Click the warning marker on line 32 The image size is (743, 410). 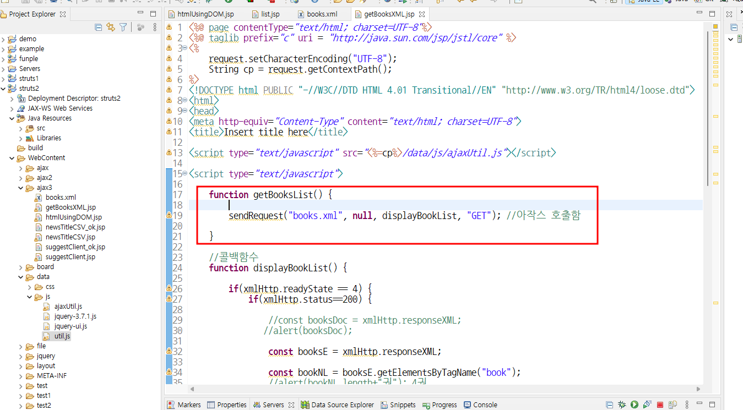click(169, 351)
